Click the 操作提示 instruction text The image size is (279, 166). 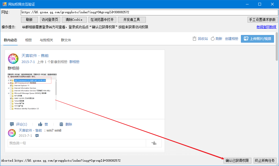point(85,27)
